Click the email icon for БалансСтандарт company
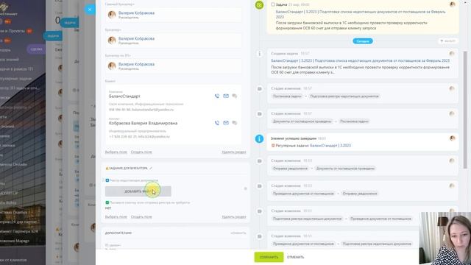Viewport: 471px width, 265px height. 226,96
